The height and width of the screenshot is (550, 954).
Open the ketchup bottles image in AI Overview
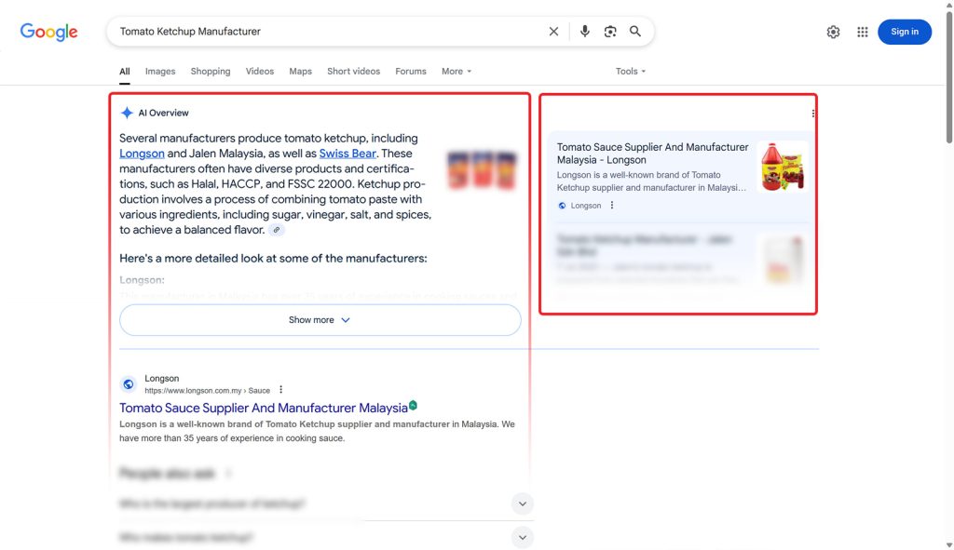[482, 171]
